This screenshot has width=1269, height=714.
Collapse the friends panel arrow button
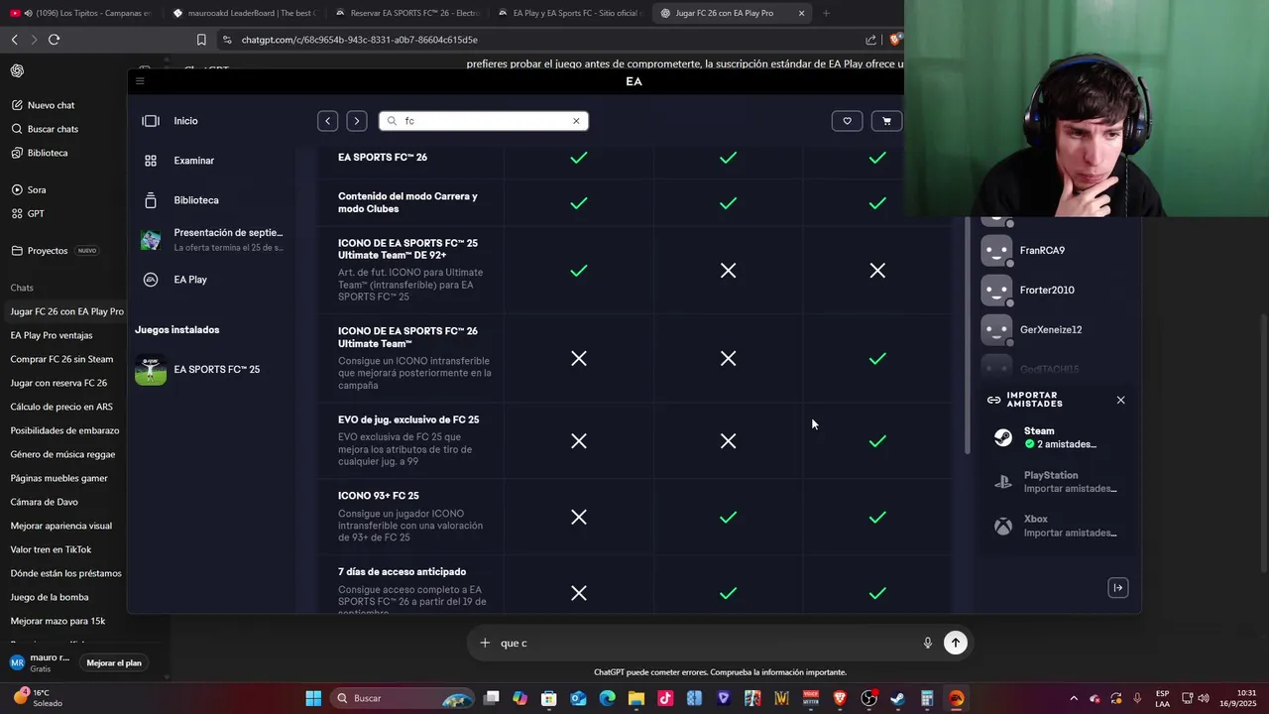(x=1118, y=588)
